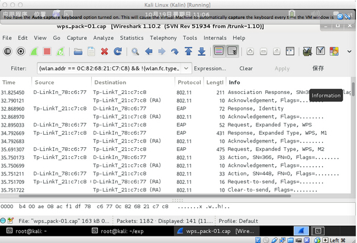
Task: Open the Internals menu
Action: pos(215,38)
